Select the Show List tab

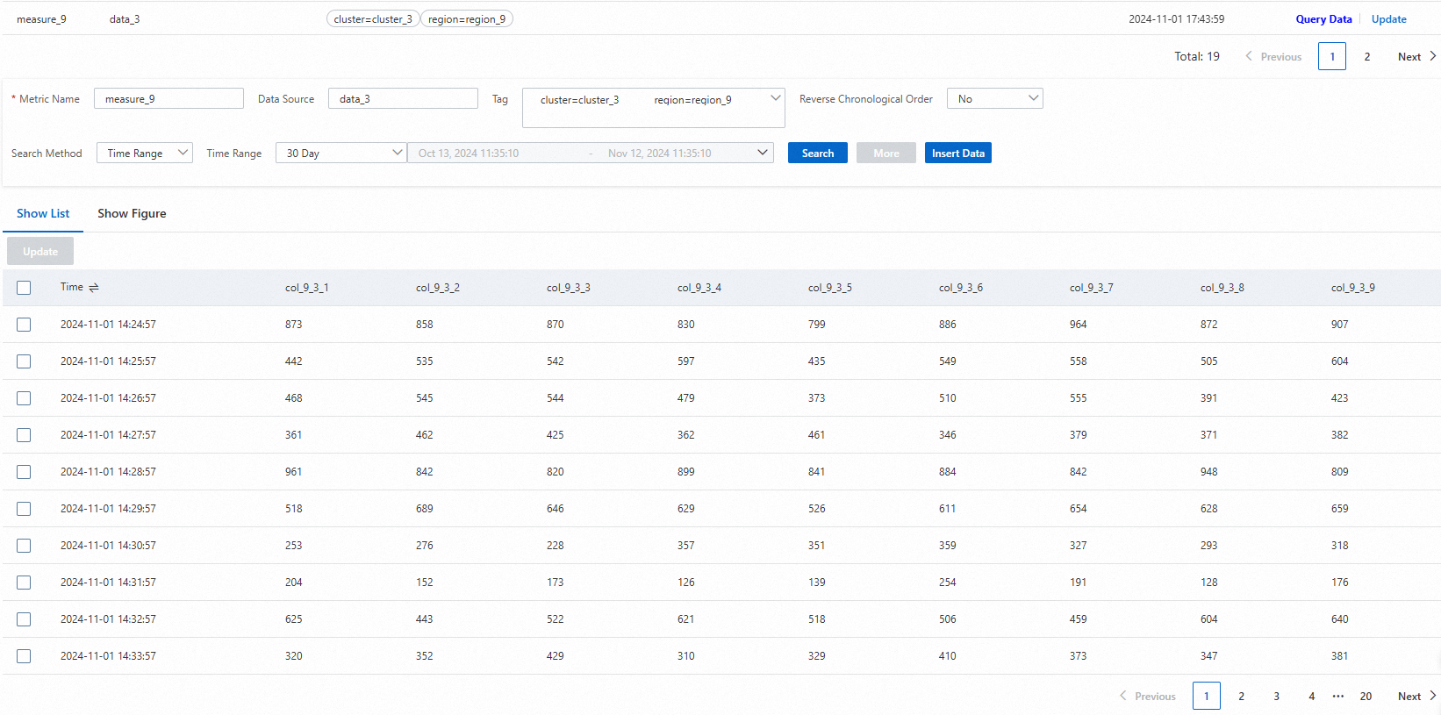pos(43,213)
